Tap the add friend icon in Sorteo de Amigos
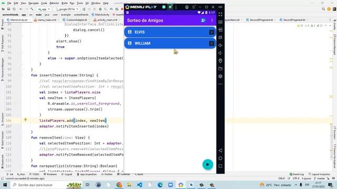Image resolution: width=337 pixels, height=189 pixels. click(203, 20)
